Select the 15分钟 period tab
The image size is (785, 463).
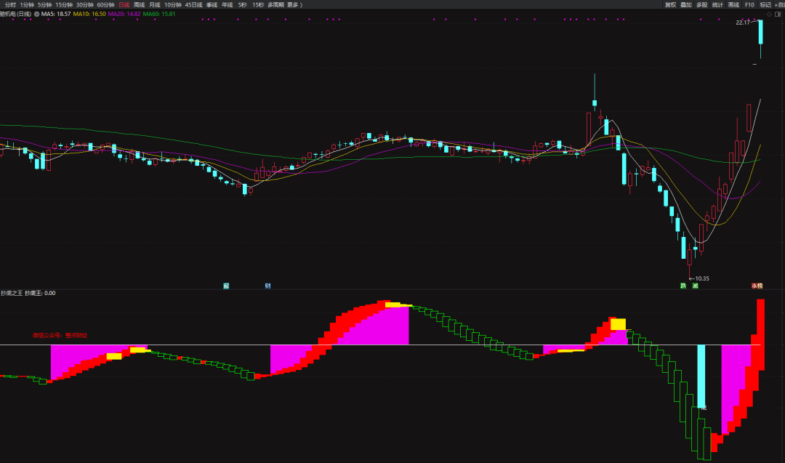[x=64, y=4]
